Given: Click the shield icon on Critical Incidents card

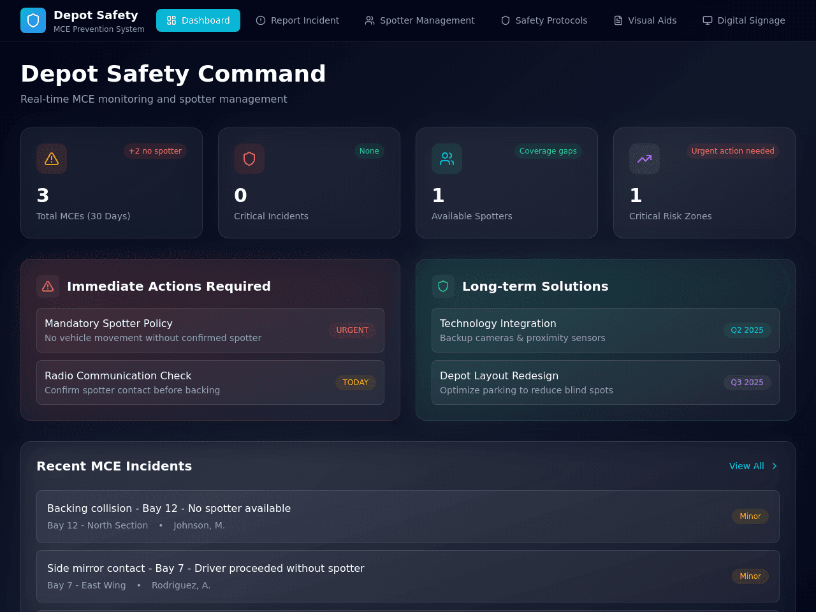Looking at the screenshot, I should pos(249,159).
